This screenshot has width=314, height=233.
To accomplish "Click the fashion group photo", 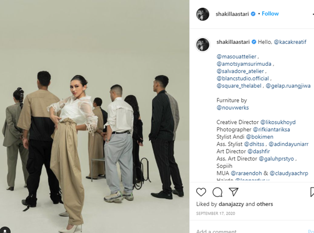I will (x=95, y=116).
